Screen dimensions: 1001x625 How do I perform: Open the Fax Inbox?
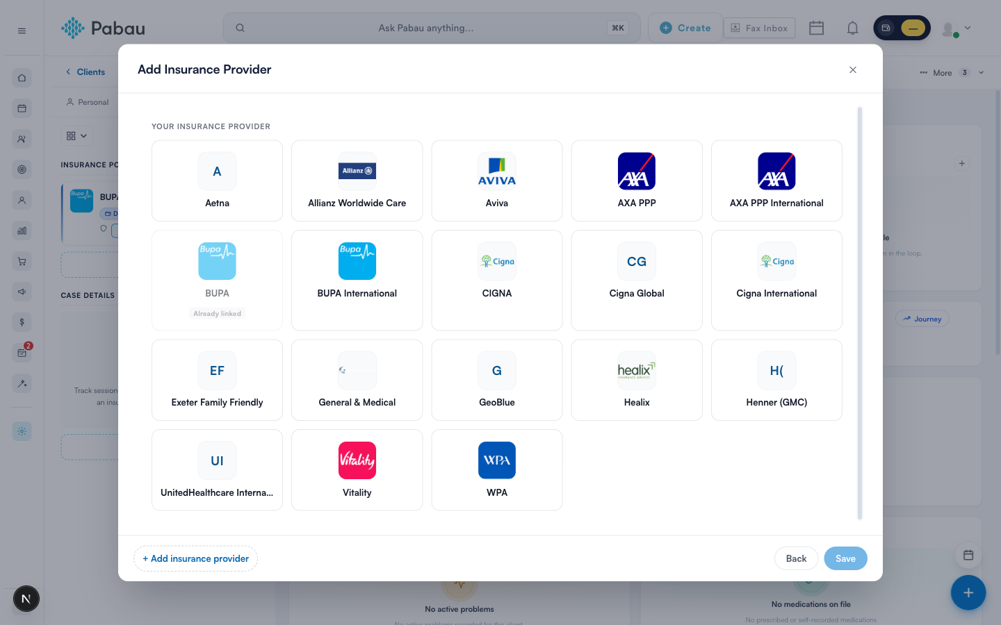tap(759, 28)
